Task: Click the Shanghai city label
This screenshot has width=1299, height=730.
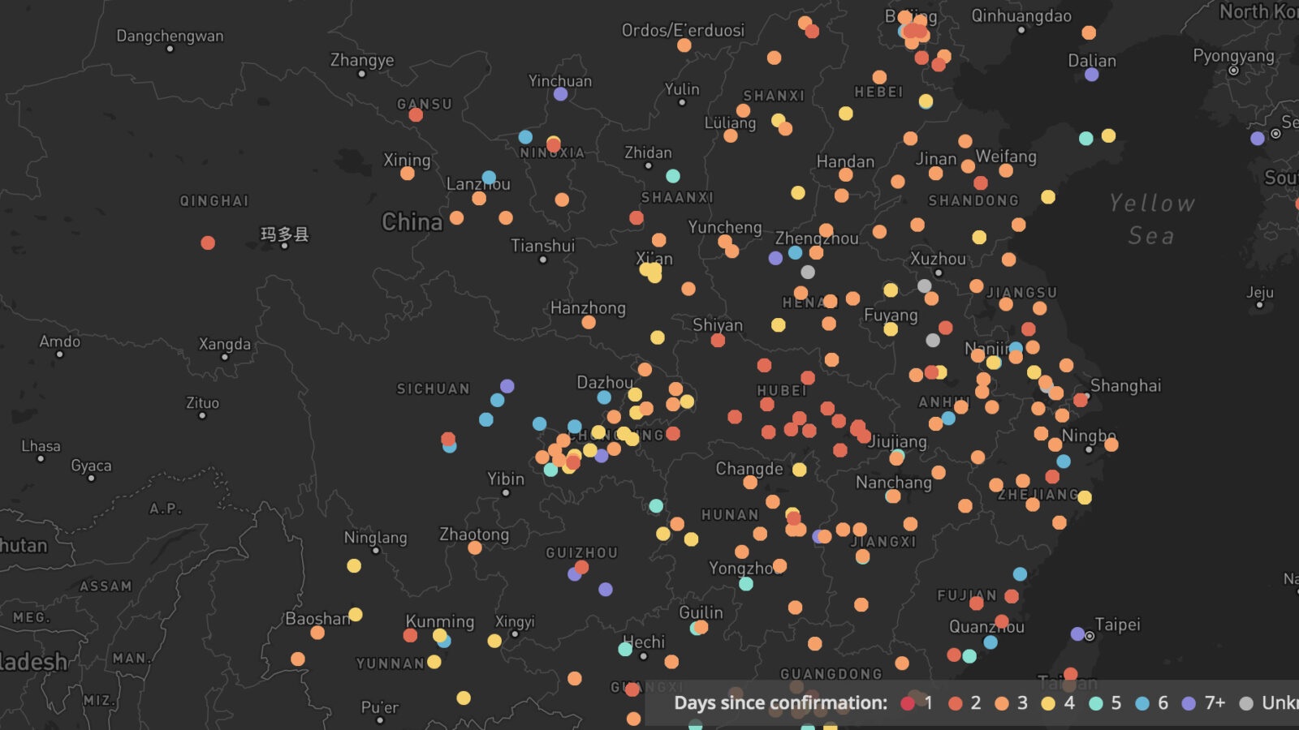Action: pos(1125,385)
